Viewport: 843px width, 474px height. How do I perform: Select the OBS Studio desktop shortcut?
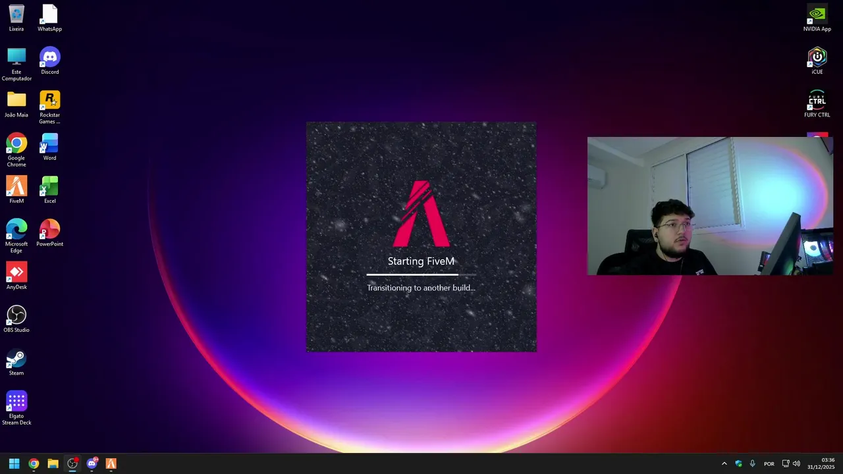click(16, 319)
